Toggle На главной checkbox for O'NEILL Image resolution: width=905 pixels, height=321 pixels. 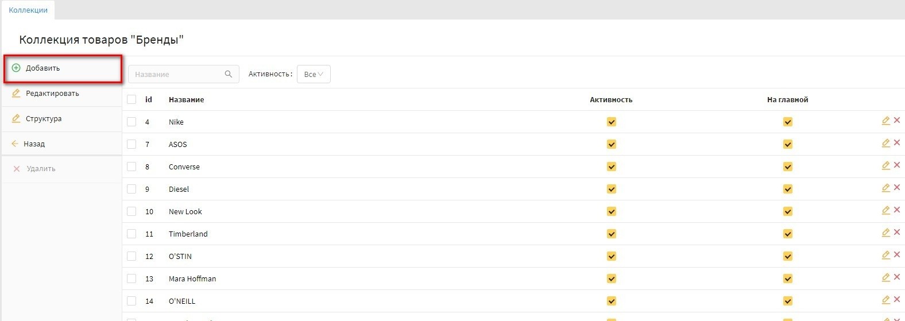787,301
